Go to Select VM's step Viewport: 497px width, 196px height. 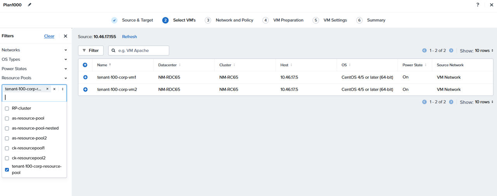tap(179, 20)
